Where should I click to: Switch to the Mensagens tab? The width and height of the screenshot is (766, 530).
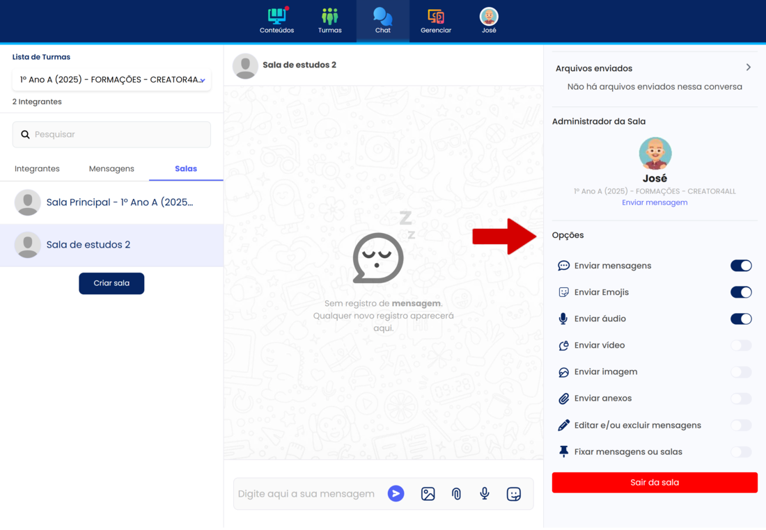point(111,169)
